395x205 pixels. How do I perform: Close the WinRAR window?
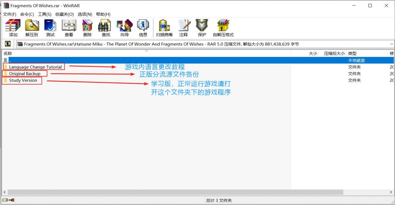(x=386, y=6)
